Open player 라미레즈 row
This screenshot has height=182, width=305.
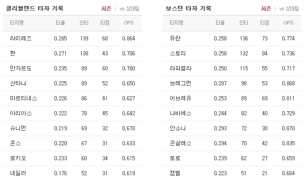click(x=72, y=39)
